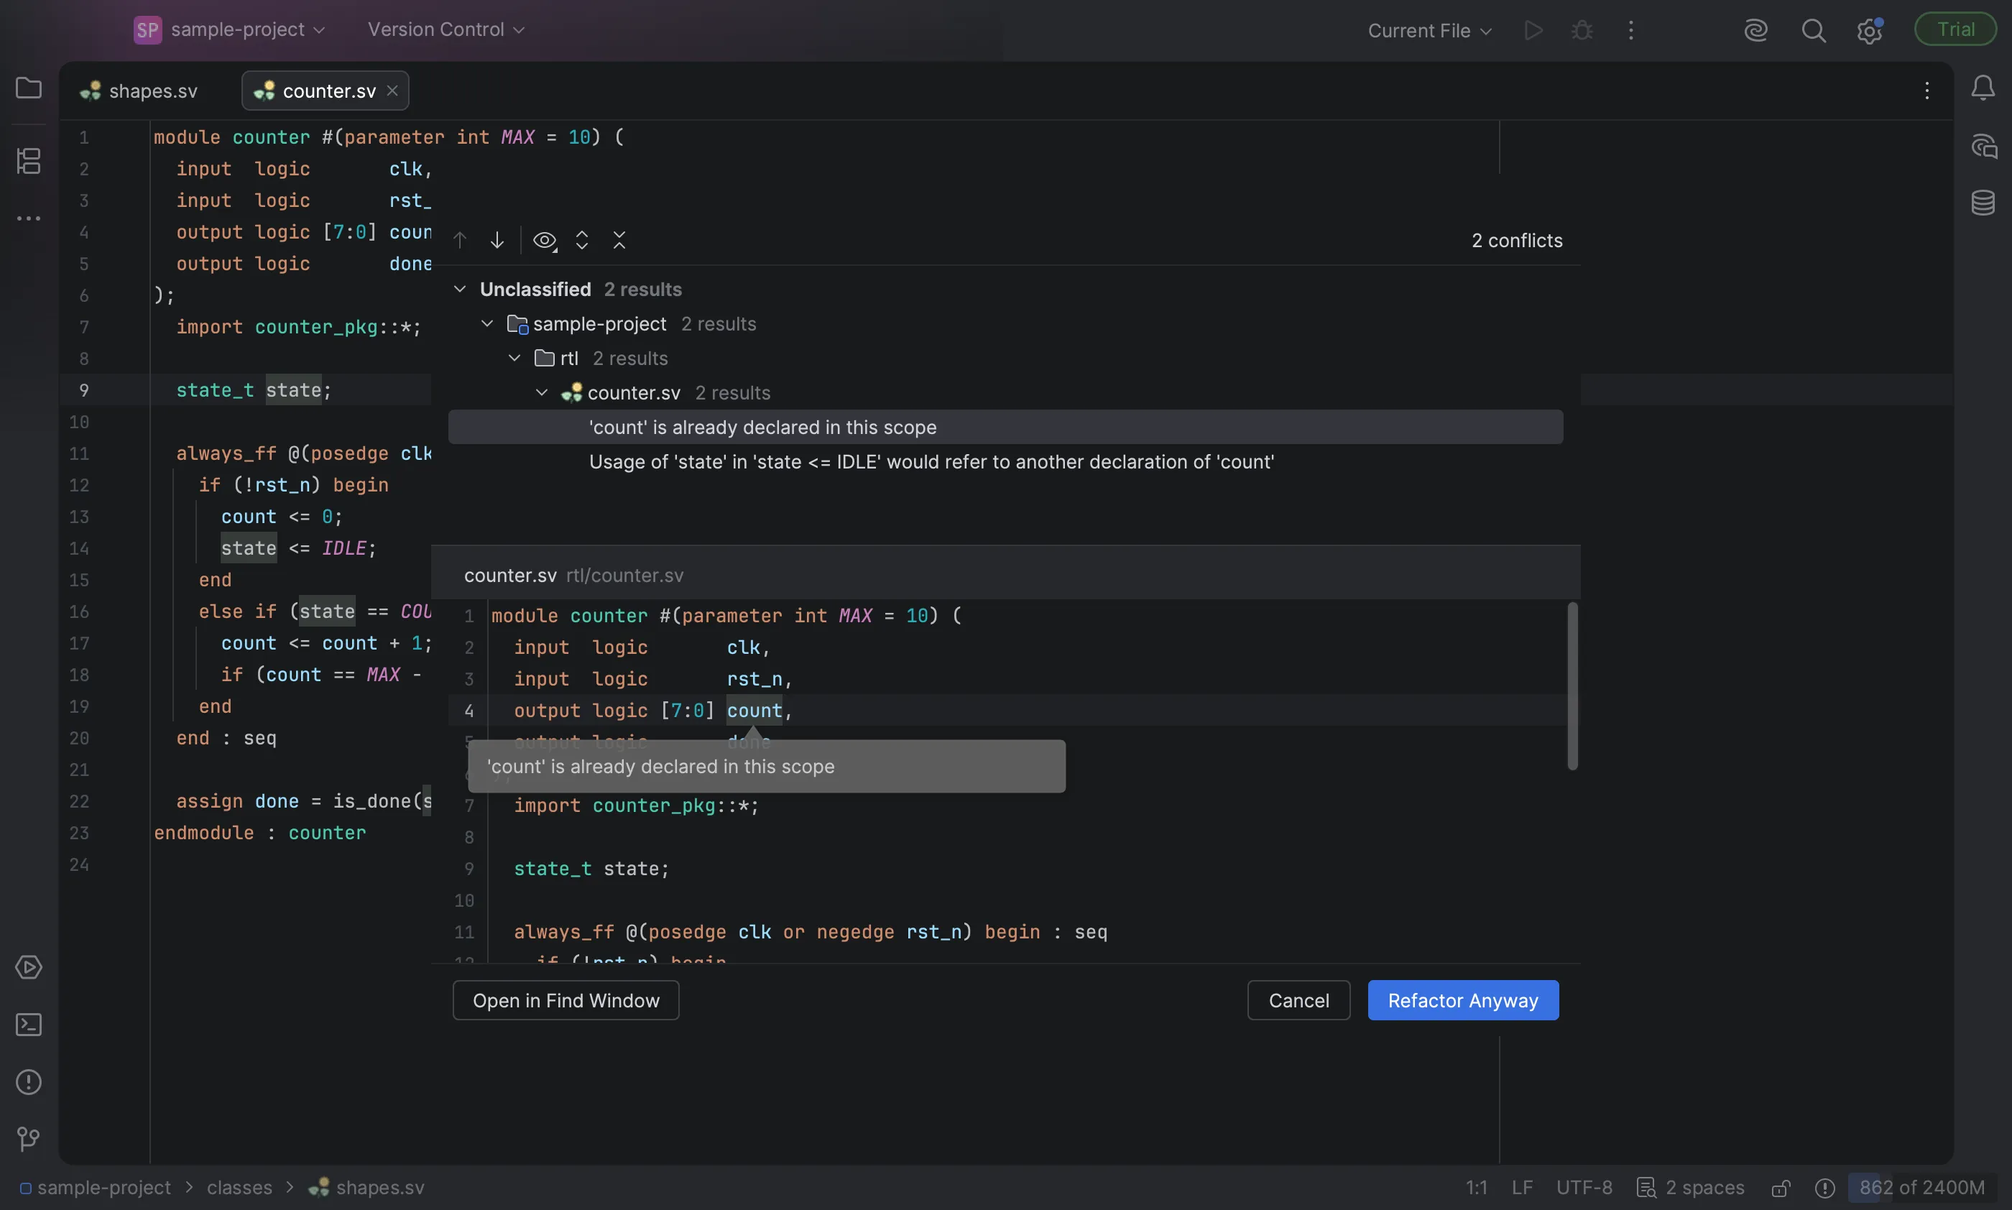Open the Notifications bell
The image size is (2012, 1210).
[1983, 88]
